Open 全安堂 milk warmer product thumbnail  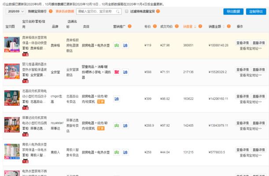[12, 71]
